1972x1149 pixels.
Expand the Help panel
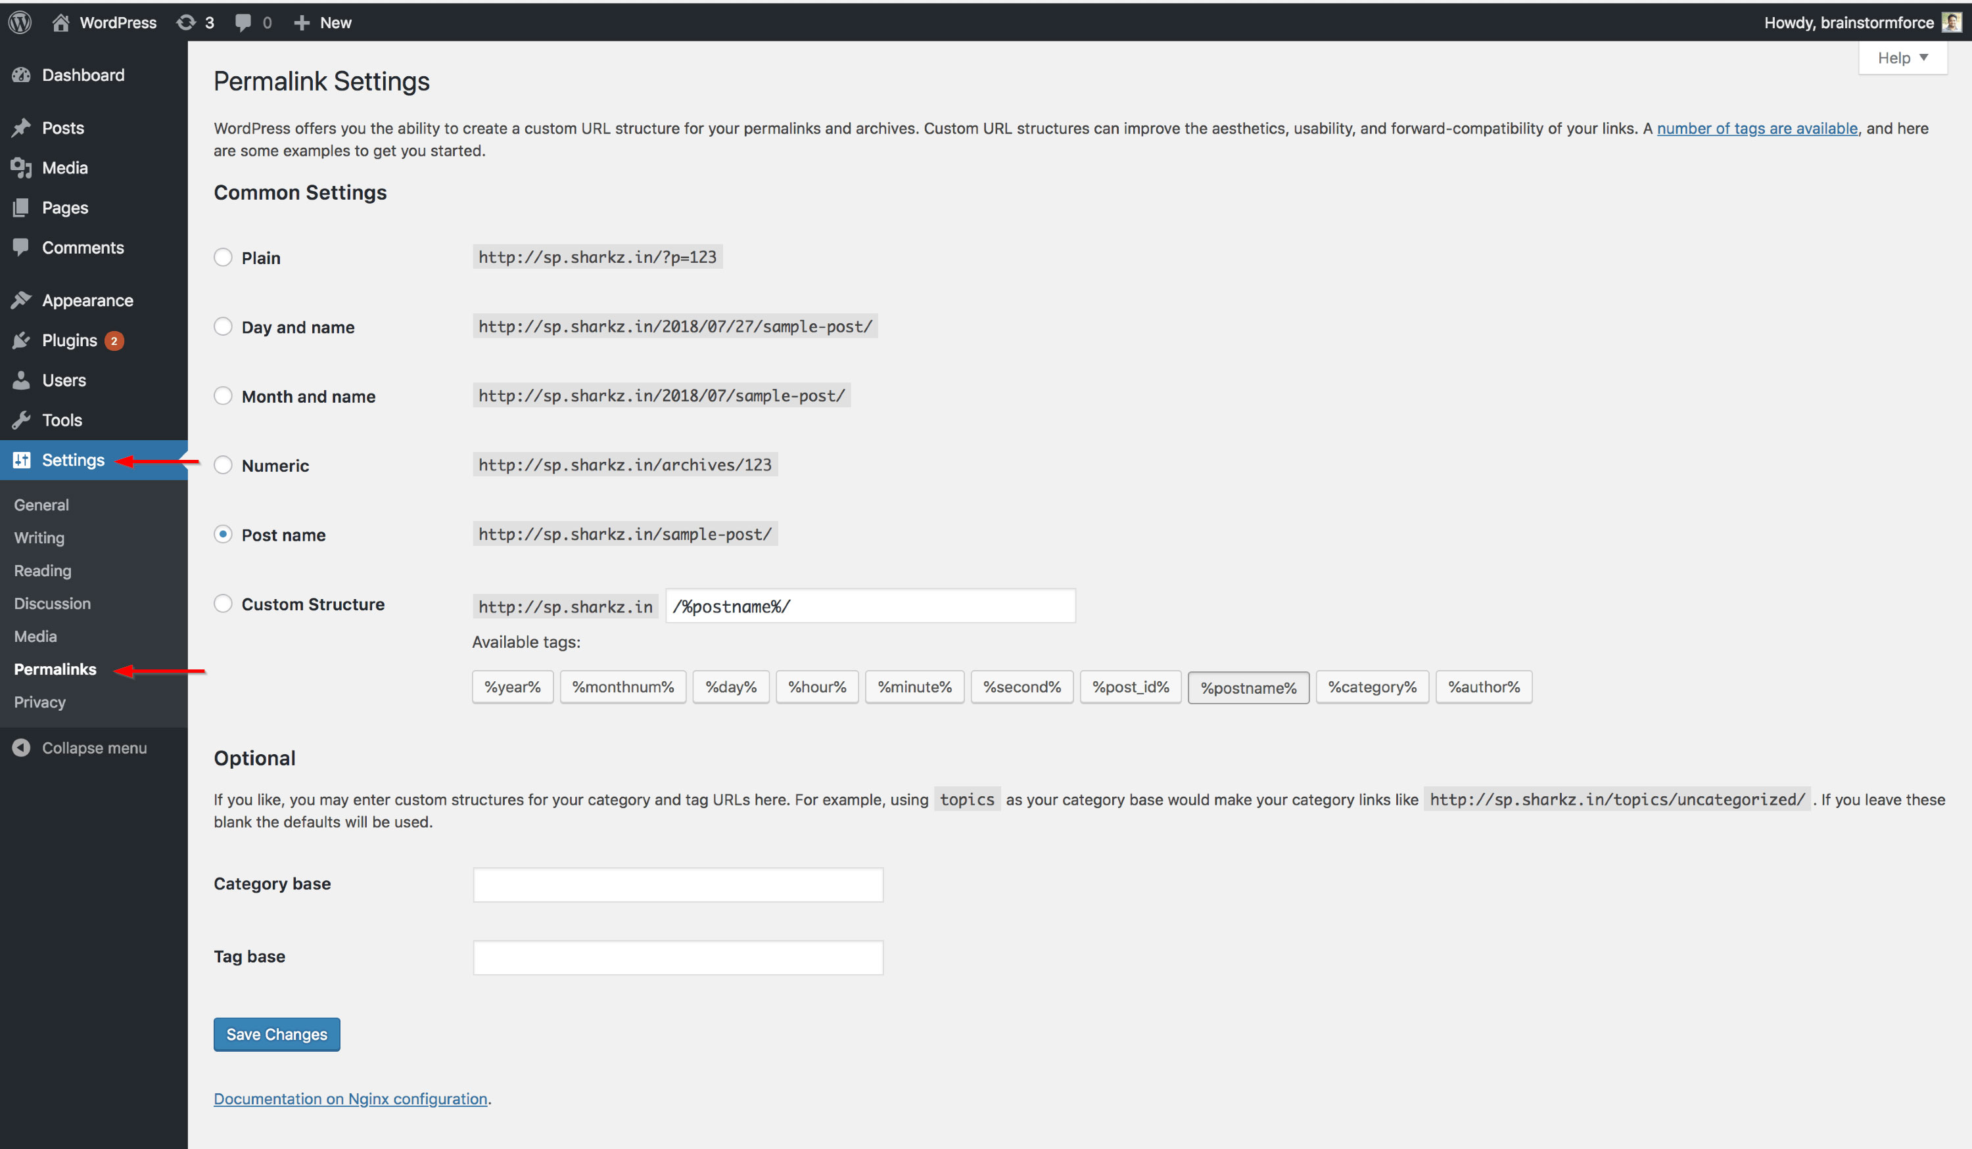tap(1902, 57)
